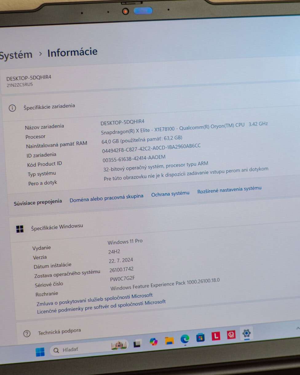
Task: Click the Informácie page heading
Action: [73, 52]
